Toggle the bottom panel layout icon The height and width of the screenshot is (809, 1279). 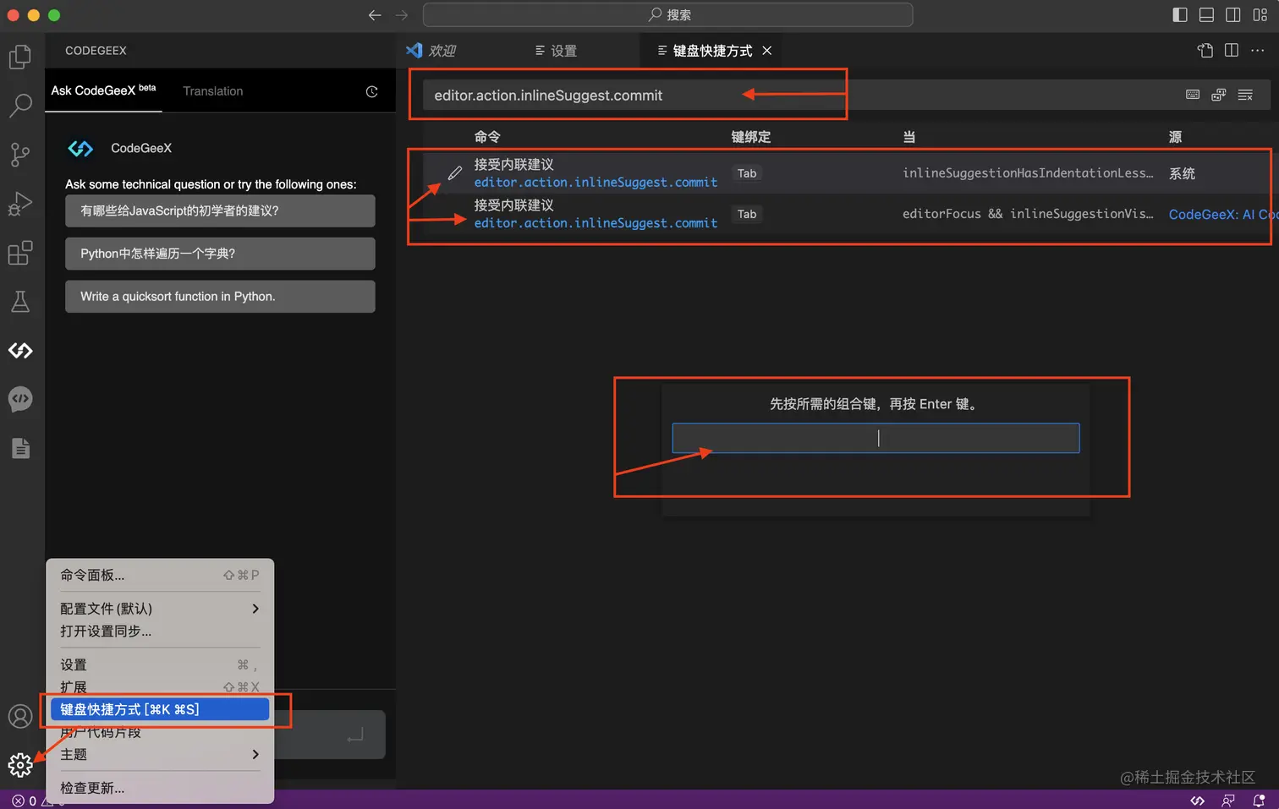pos(1207,15)
